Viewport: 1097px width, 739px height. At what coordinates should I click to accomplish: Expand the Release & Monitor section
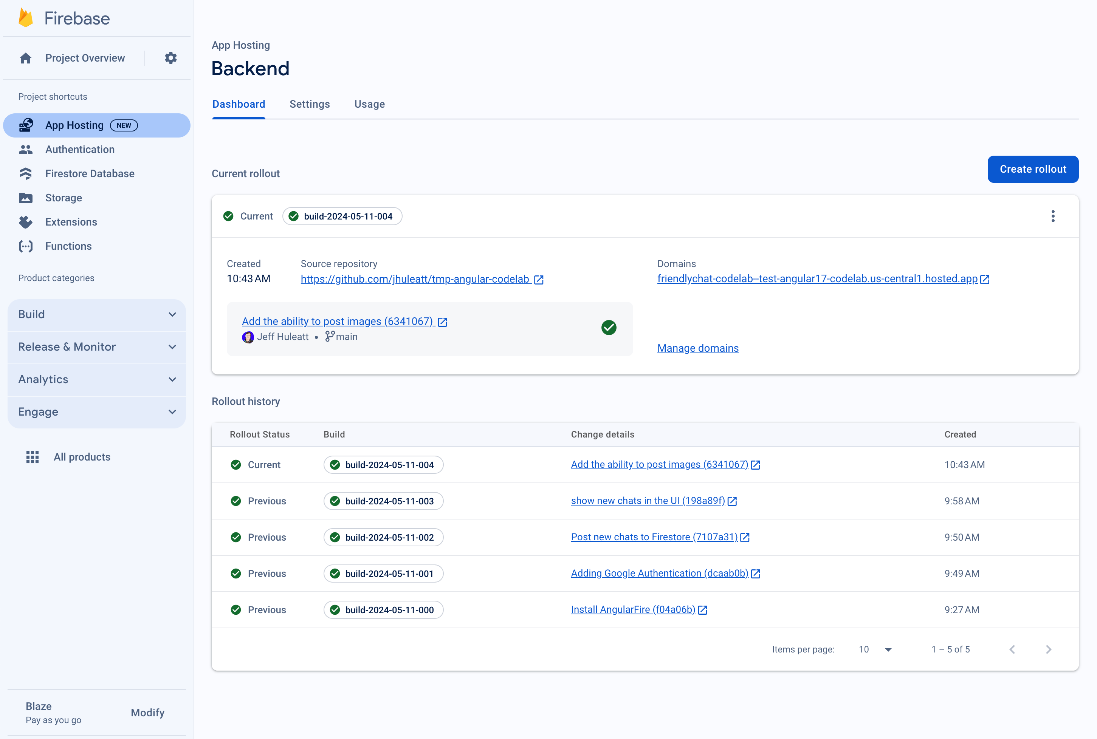[96, 346]
